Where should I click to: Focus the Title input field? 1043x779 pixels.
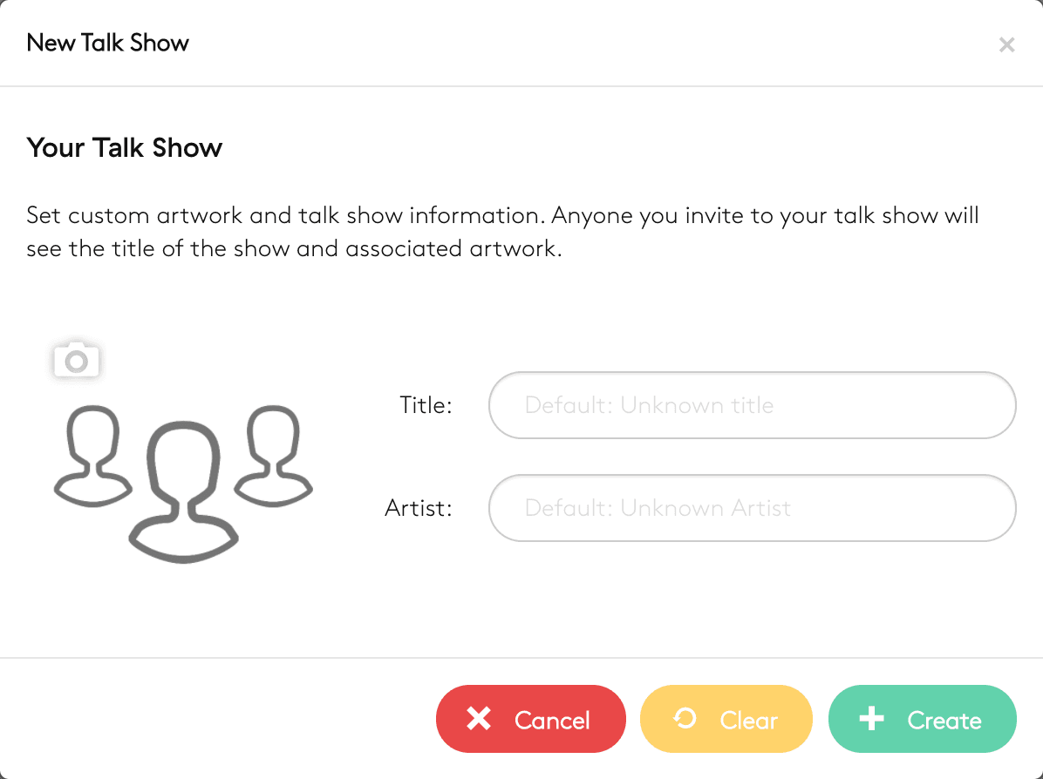752,405
